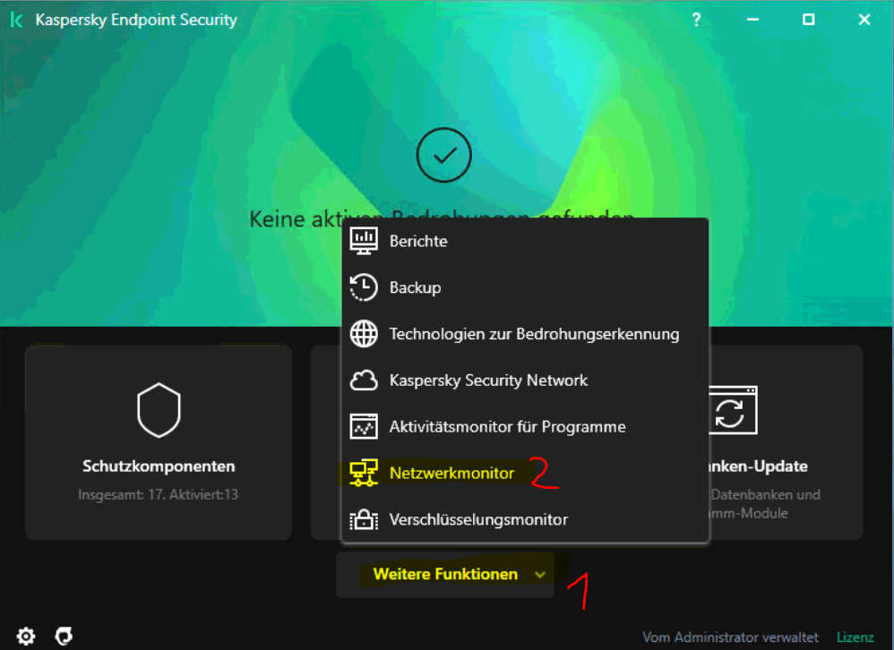Open Netzwerkmonitor from the menu

point(525,473)
